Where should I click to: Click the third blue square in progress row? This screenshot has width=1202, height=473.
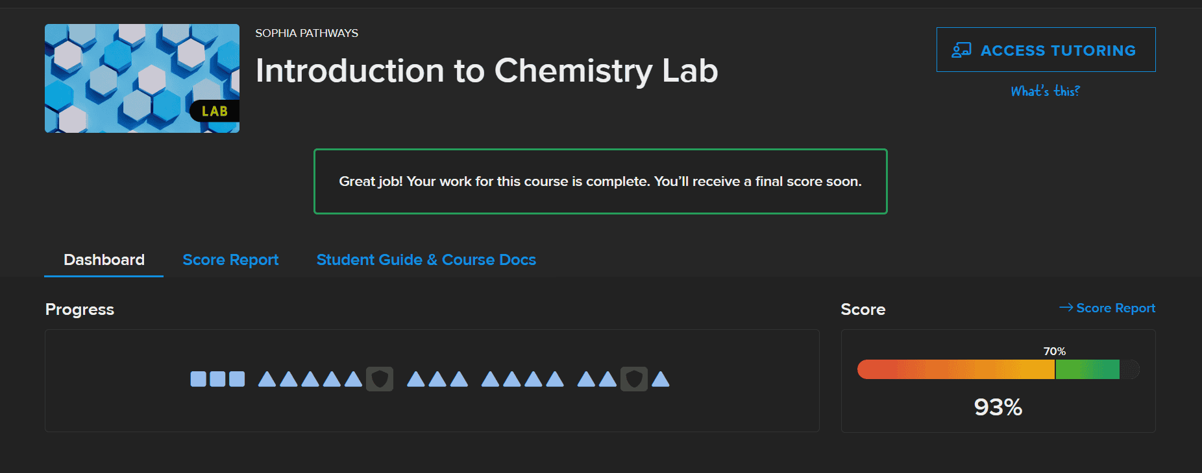[x=237, y=378]
